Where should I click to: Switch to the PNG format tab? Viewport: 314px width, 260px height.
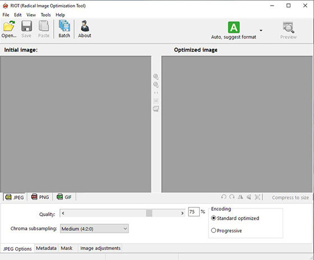click(40, 197)
